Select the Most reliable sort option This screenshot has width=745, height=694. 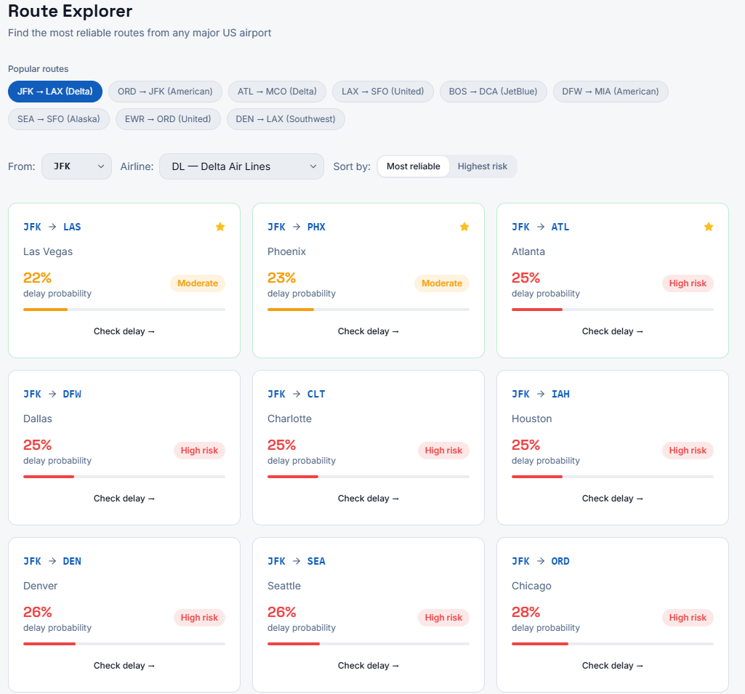tap(413, 166)
